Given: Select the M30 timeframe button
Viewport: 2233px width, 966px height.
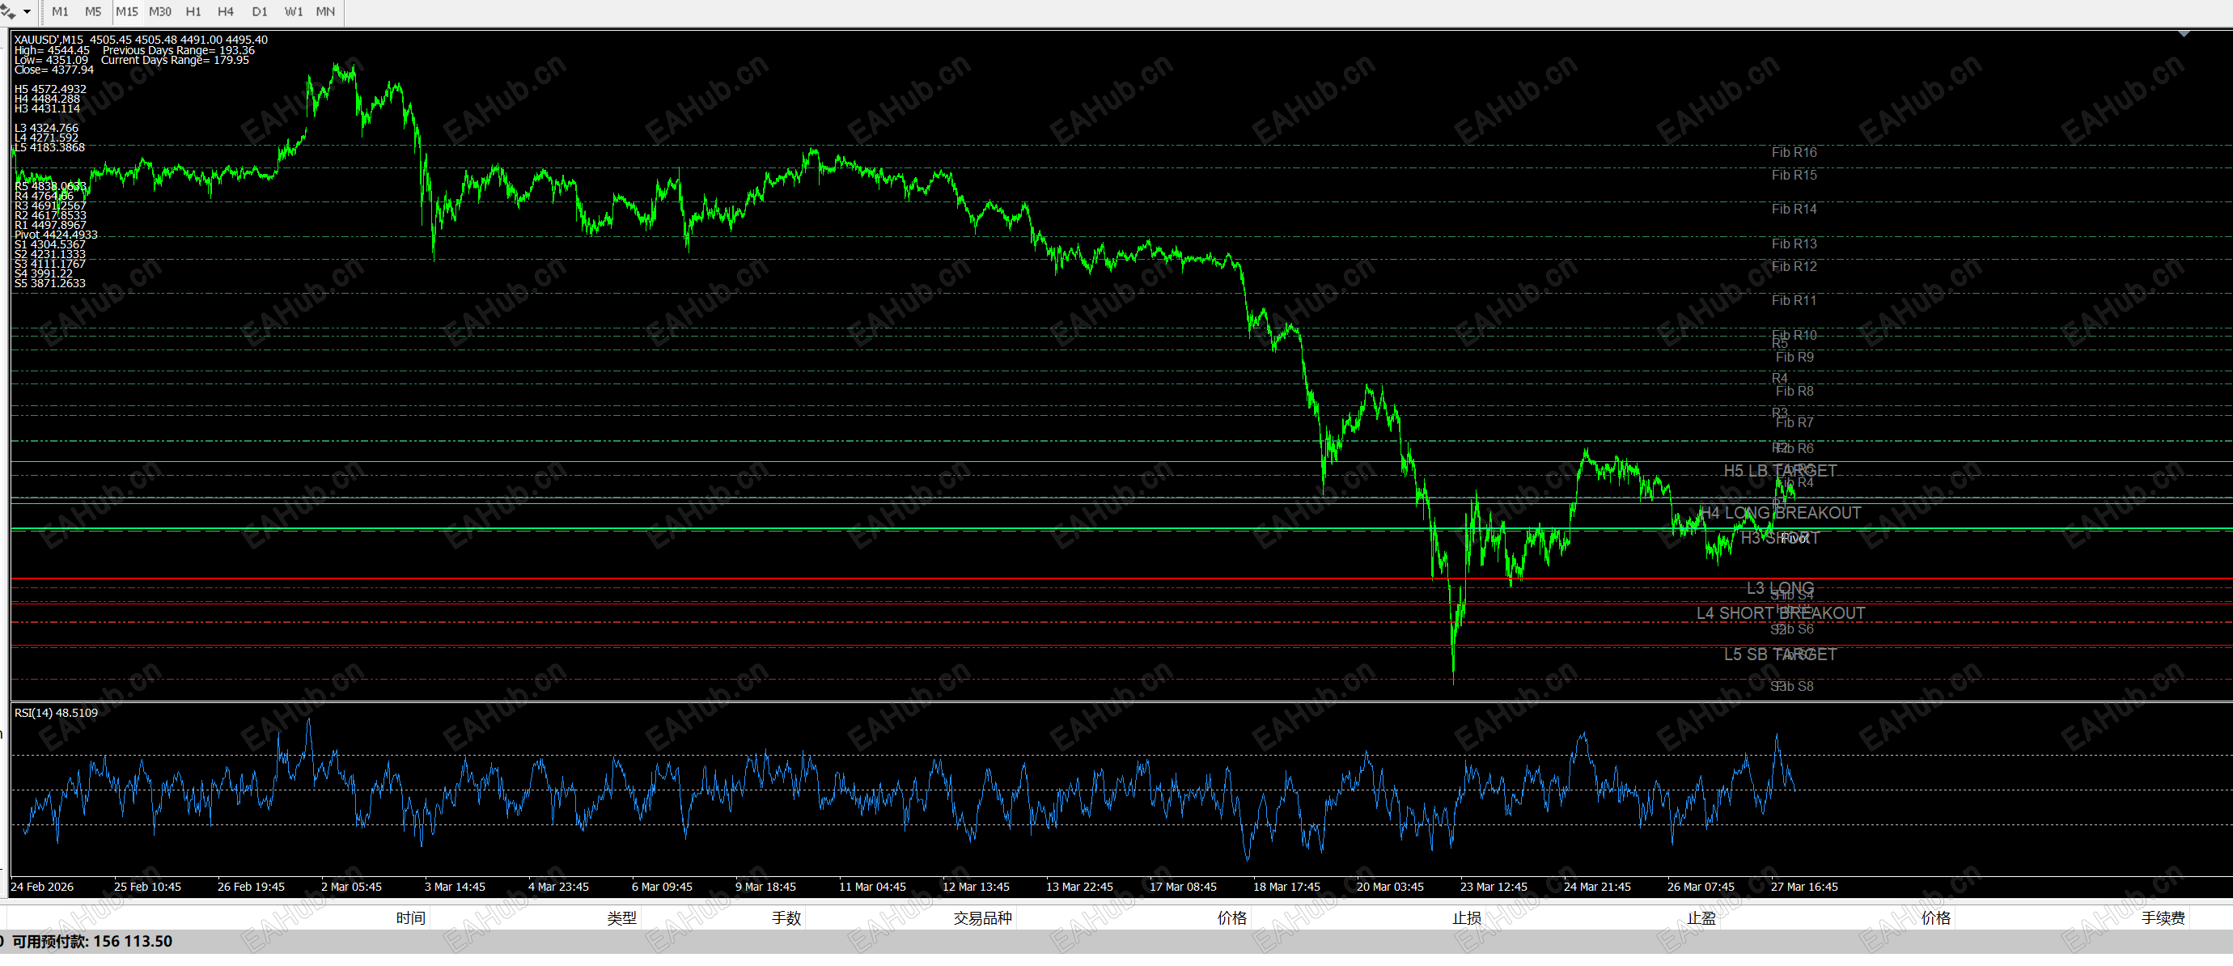Looking at the screenshot, I should (x=159, y=11).
